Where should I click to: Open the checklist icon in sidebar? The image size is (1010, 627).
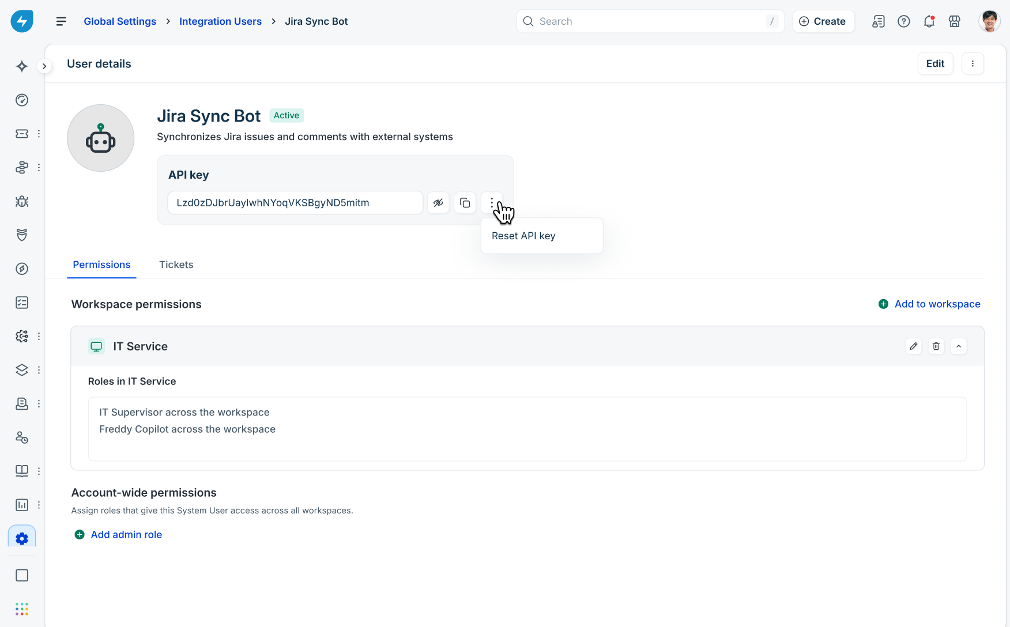22,303
